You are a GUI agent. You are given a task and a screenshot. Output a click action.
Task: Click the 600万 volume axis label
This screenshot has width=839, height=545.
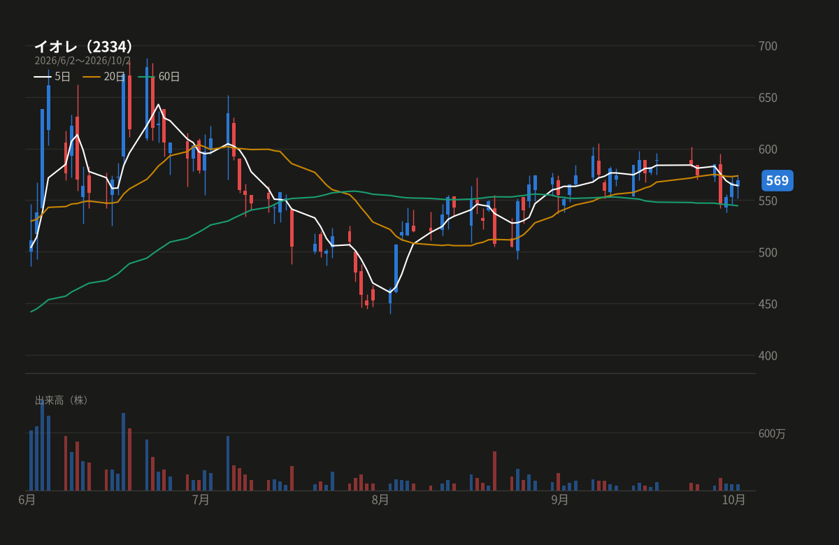pos(772,434)
